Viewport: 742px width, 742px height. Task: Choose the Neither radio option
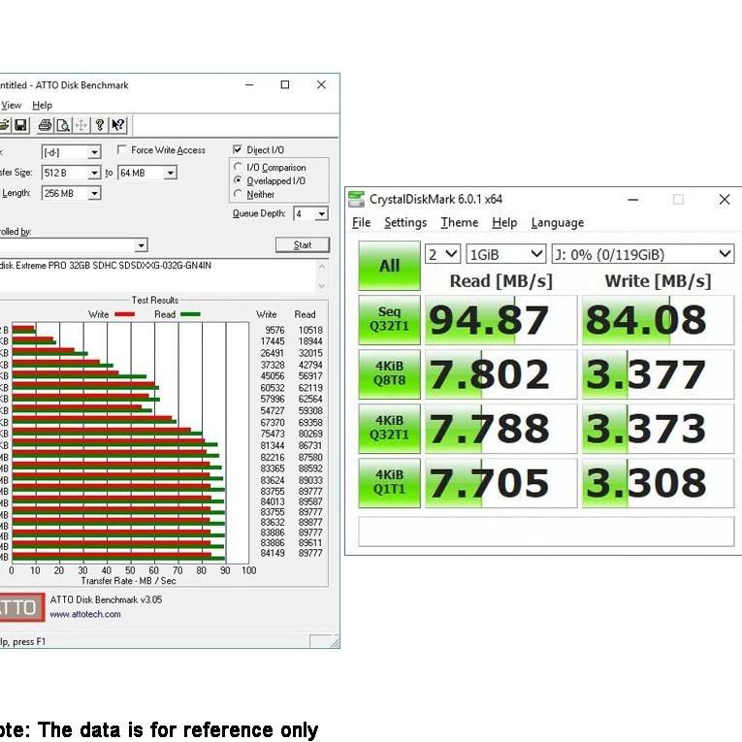point(239,194)
